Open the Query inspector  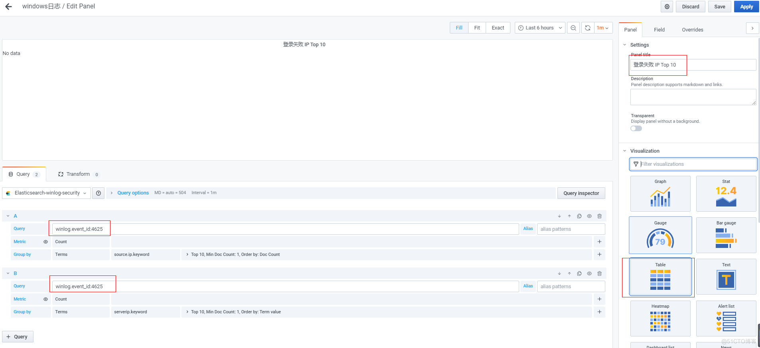click(581, 193)
